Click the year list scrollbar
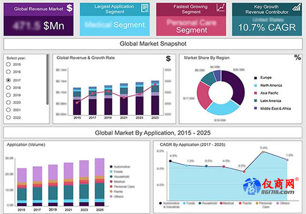 pyautogui.click(x=47, y=79)
